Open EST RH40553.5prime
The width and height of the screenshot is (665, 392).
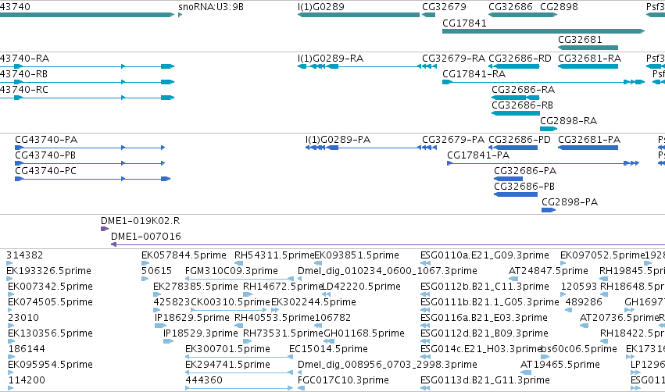click(x=239, y=326)
